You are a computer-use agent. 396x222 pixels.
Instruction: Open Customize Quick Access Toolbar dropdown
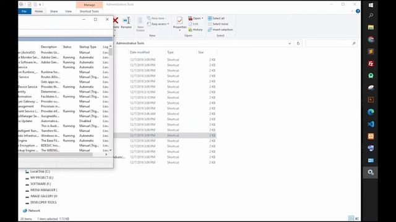pos(40,4)
